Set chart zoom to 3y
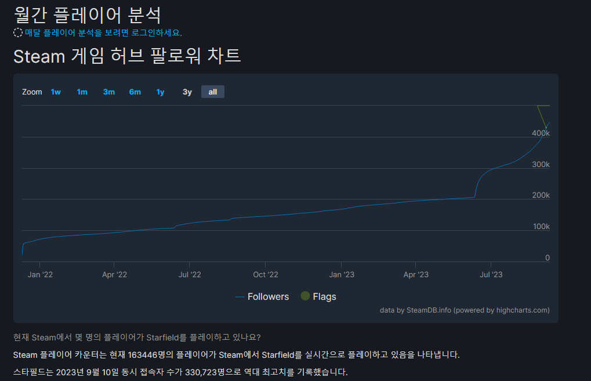 pyautogui.click(x=187, y=92)
